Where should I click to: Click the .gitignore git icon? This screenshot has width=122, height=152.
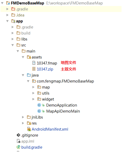18,135
